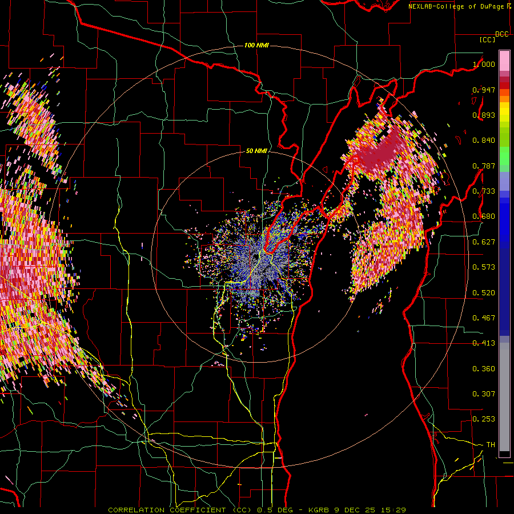This screenshot has height=514, width=514.
Task: Click the 0.893 legend value
Action: click(484, 115)
